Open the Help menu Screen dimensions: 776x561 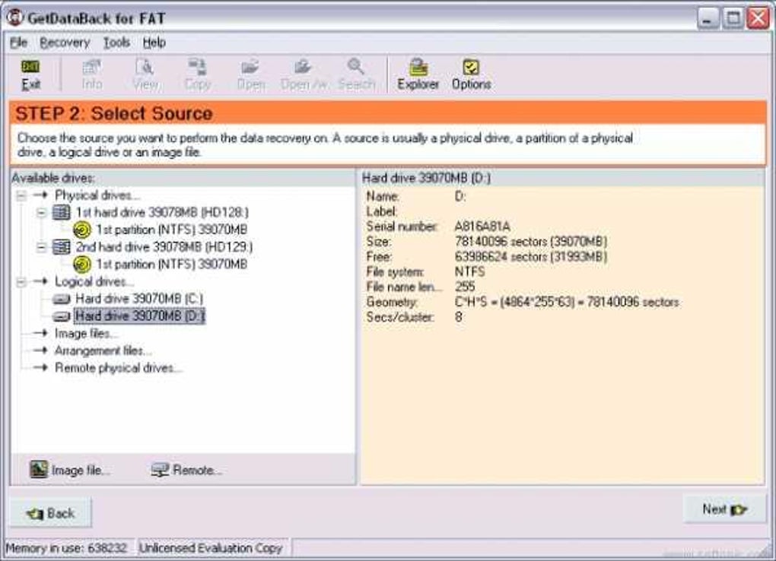click(154, 43)
